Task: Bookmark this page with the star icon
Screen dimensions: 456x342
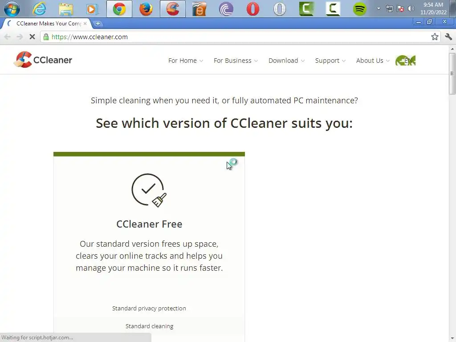Action: 435,37
